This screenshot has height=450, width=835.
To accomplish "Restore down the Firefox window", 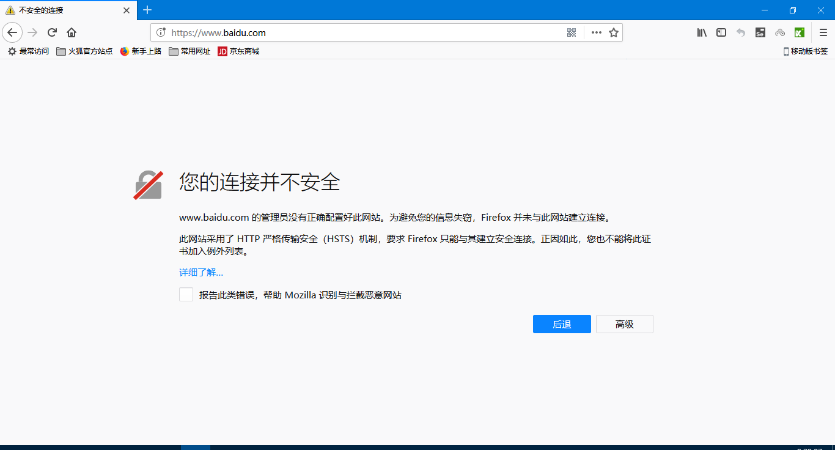I will 793,10.
